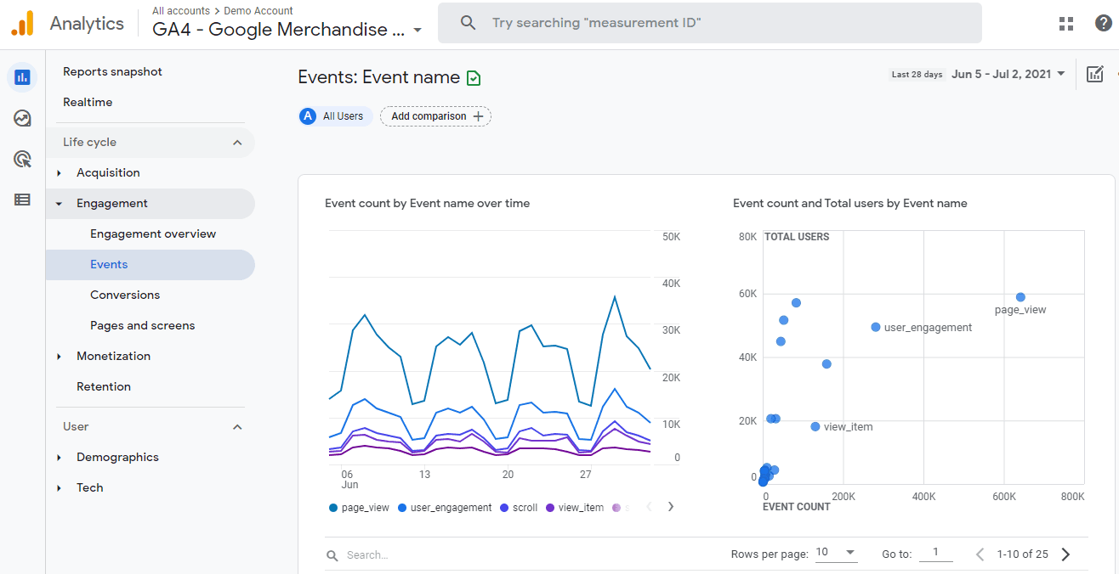Image resolution: width=1119 pixels, height=574 pixels.
Task: Open the Configure icon in left rail
Action: 22,200
